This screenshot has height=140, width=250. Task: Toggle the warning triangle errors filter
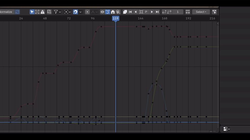point(42,12)
